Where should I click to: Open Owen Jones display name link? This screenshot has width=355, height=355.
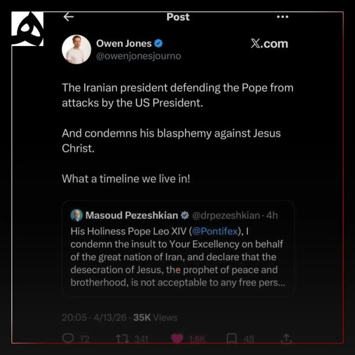pyautogui.click(x=124, y=44)
